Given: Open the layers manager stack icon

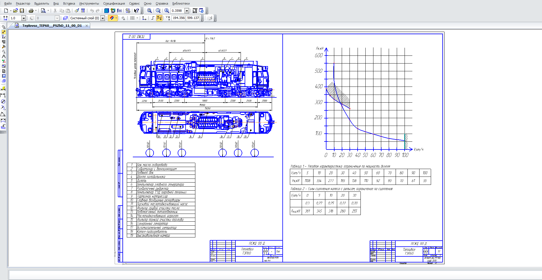Looking at the screenshot, I should point(65,18).
